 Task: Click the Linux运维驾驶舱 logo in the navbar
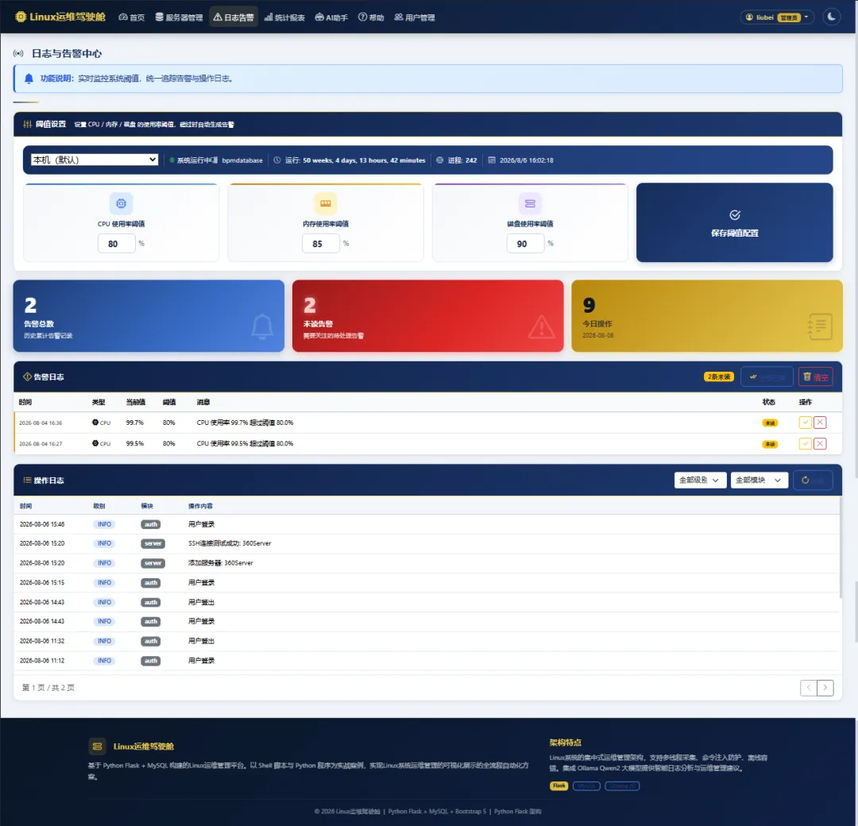click(60, 17)
